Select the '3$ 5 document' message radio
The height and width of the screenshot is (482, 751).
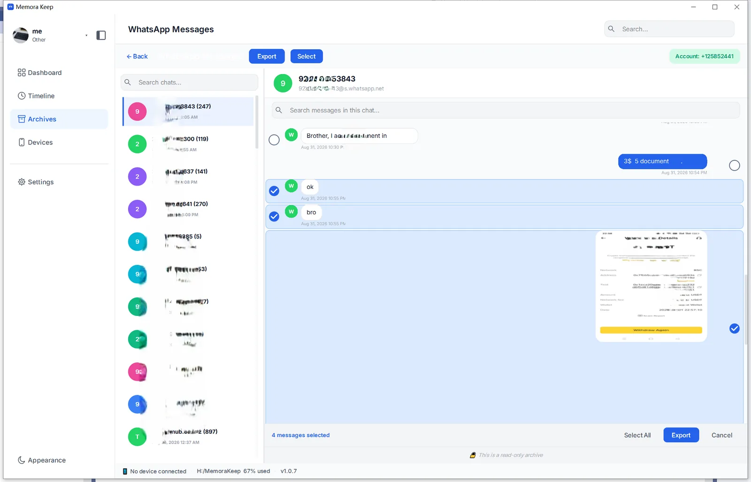(735, 165)
